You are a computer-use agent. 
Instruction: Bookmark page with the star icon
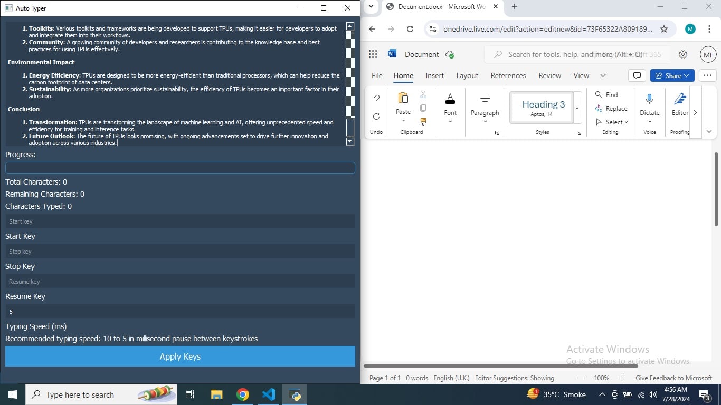[x=664, y=29]
